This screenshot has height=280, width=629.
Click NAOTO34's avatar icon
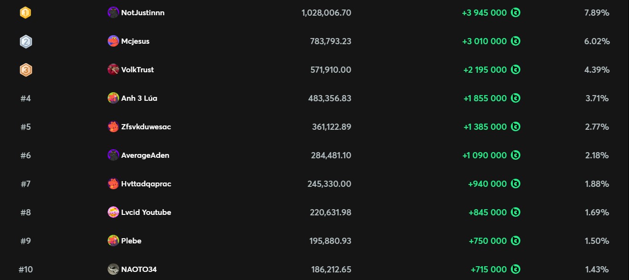click(113, 270)
